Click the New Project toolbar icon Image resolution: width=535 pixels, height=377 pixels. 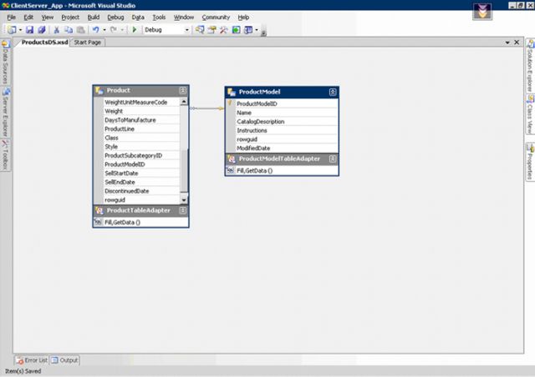point(12,30)
